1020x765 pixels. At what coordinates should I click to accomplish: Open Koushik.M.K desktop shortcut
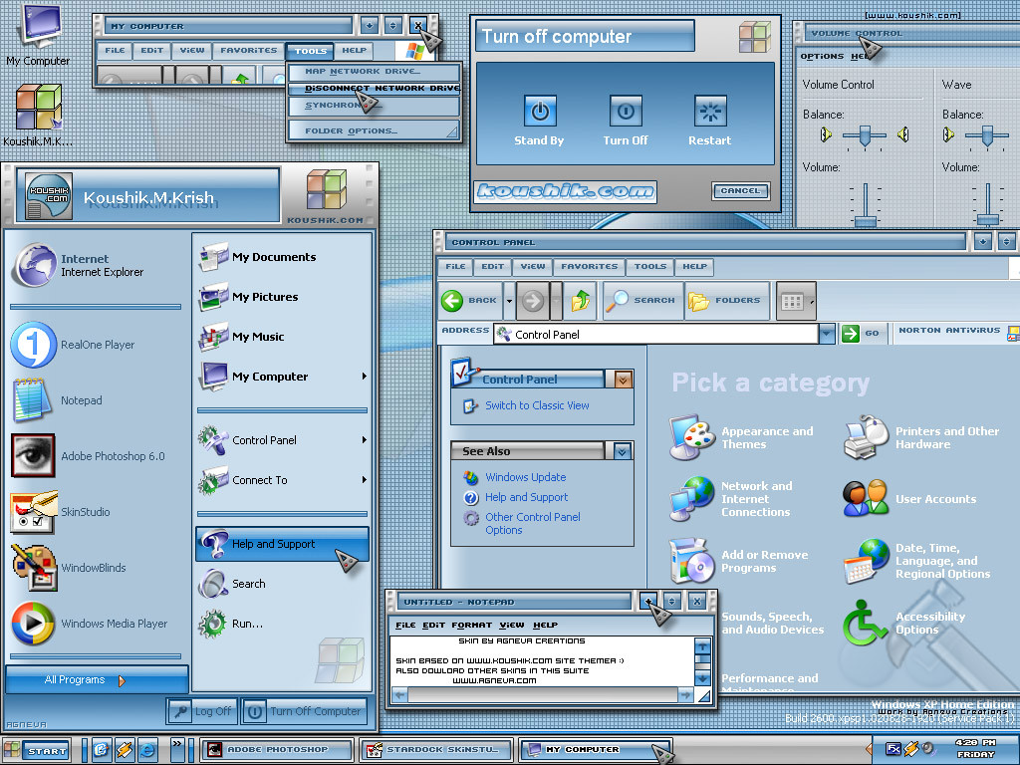coord(38,115)
